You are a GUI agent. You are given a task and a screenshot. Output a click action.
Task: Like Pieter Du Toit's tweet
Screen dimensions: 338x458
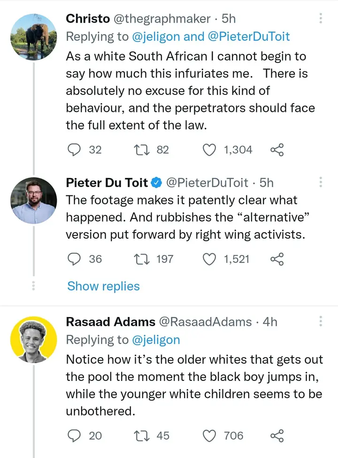209,259
